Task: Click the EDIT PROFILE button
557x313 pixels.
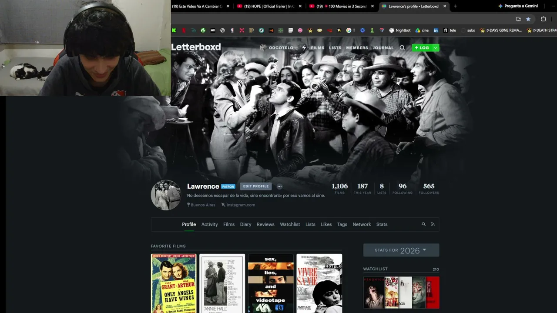Action: [x=256, y=186]
